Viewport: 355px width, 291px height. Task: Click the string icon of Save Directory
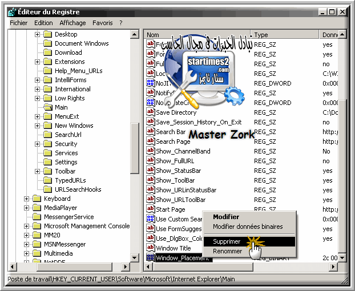pyautogui.click(x=151, y=112)
